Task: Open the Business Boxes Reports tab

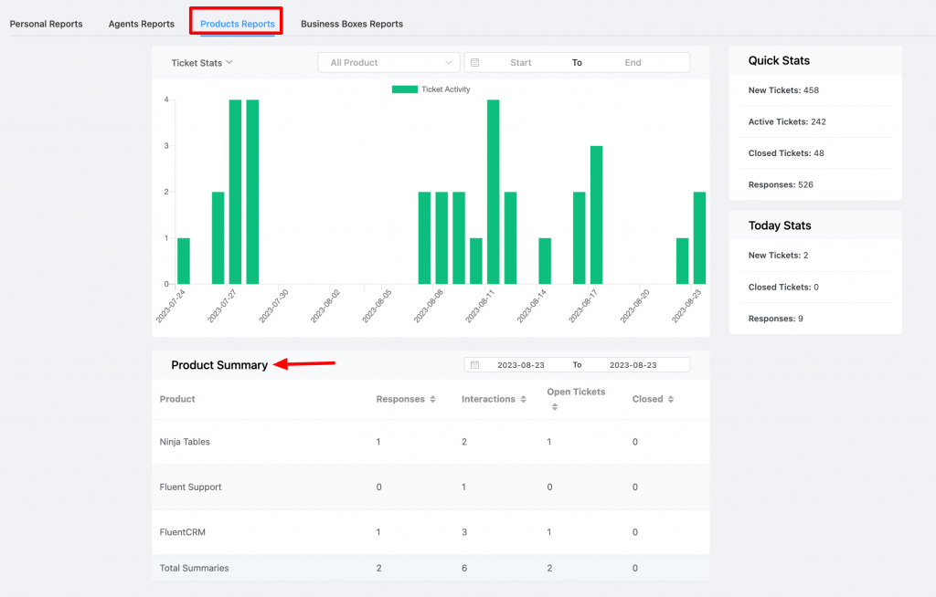Action: [352, 24]
